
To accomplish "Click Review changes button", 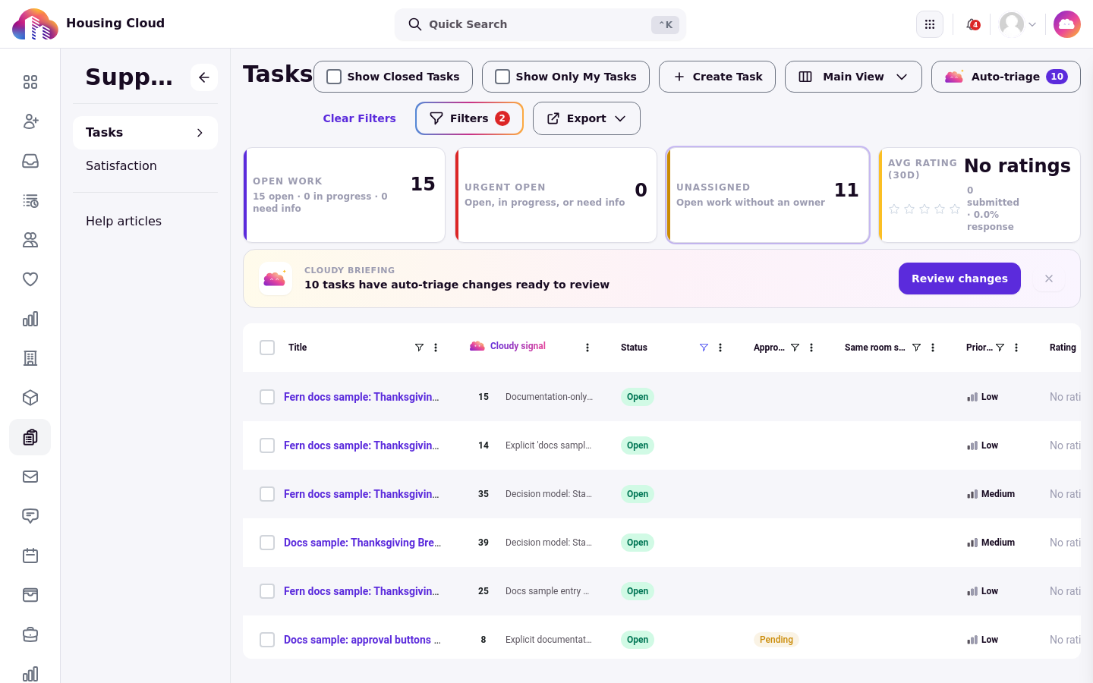I will tap(959, 279).
